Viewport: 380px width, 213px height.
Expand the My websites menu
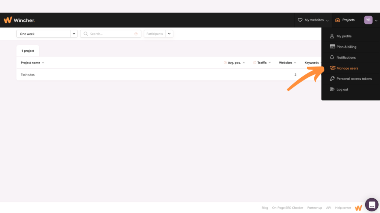313,20
